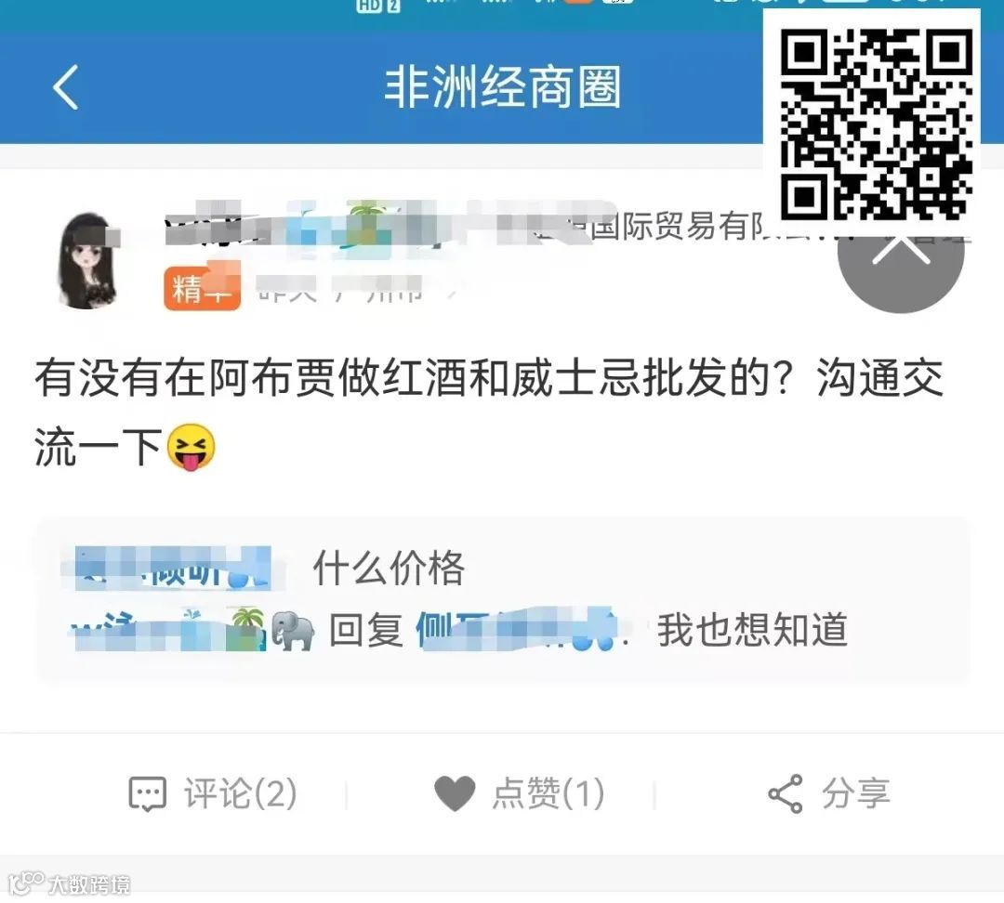Toggle the heart like icon
This screenshot has width=1004, height=903.
click(x=455, y=793)
